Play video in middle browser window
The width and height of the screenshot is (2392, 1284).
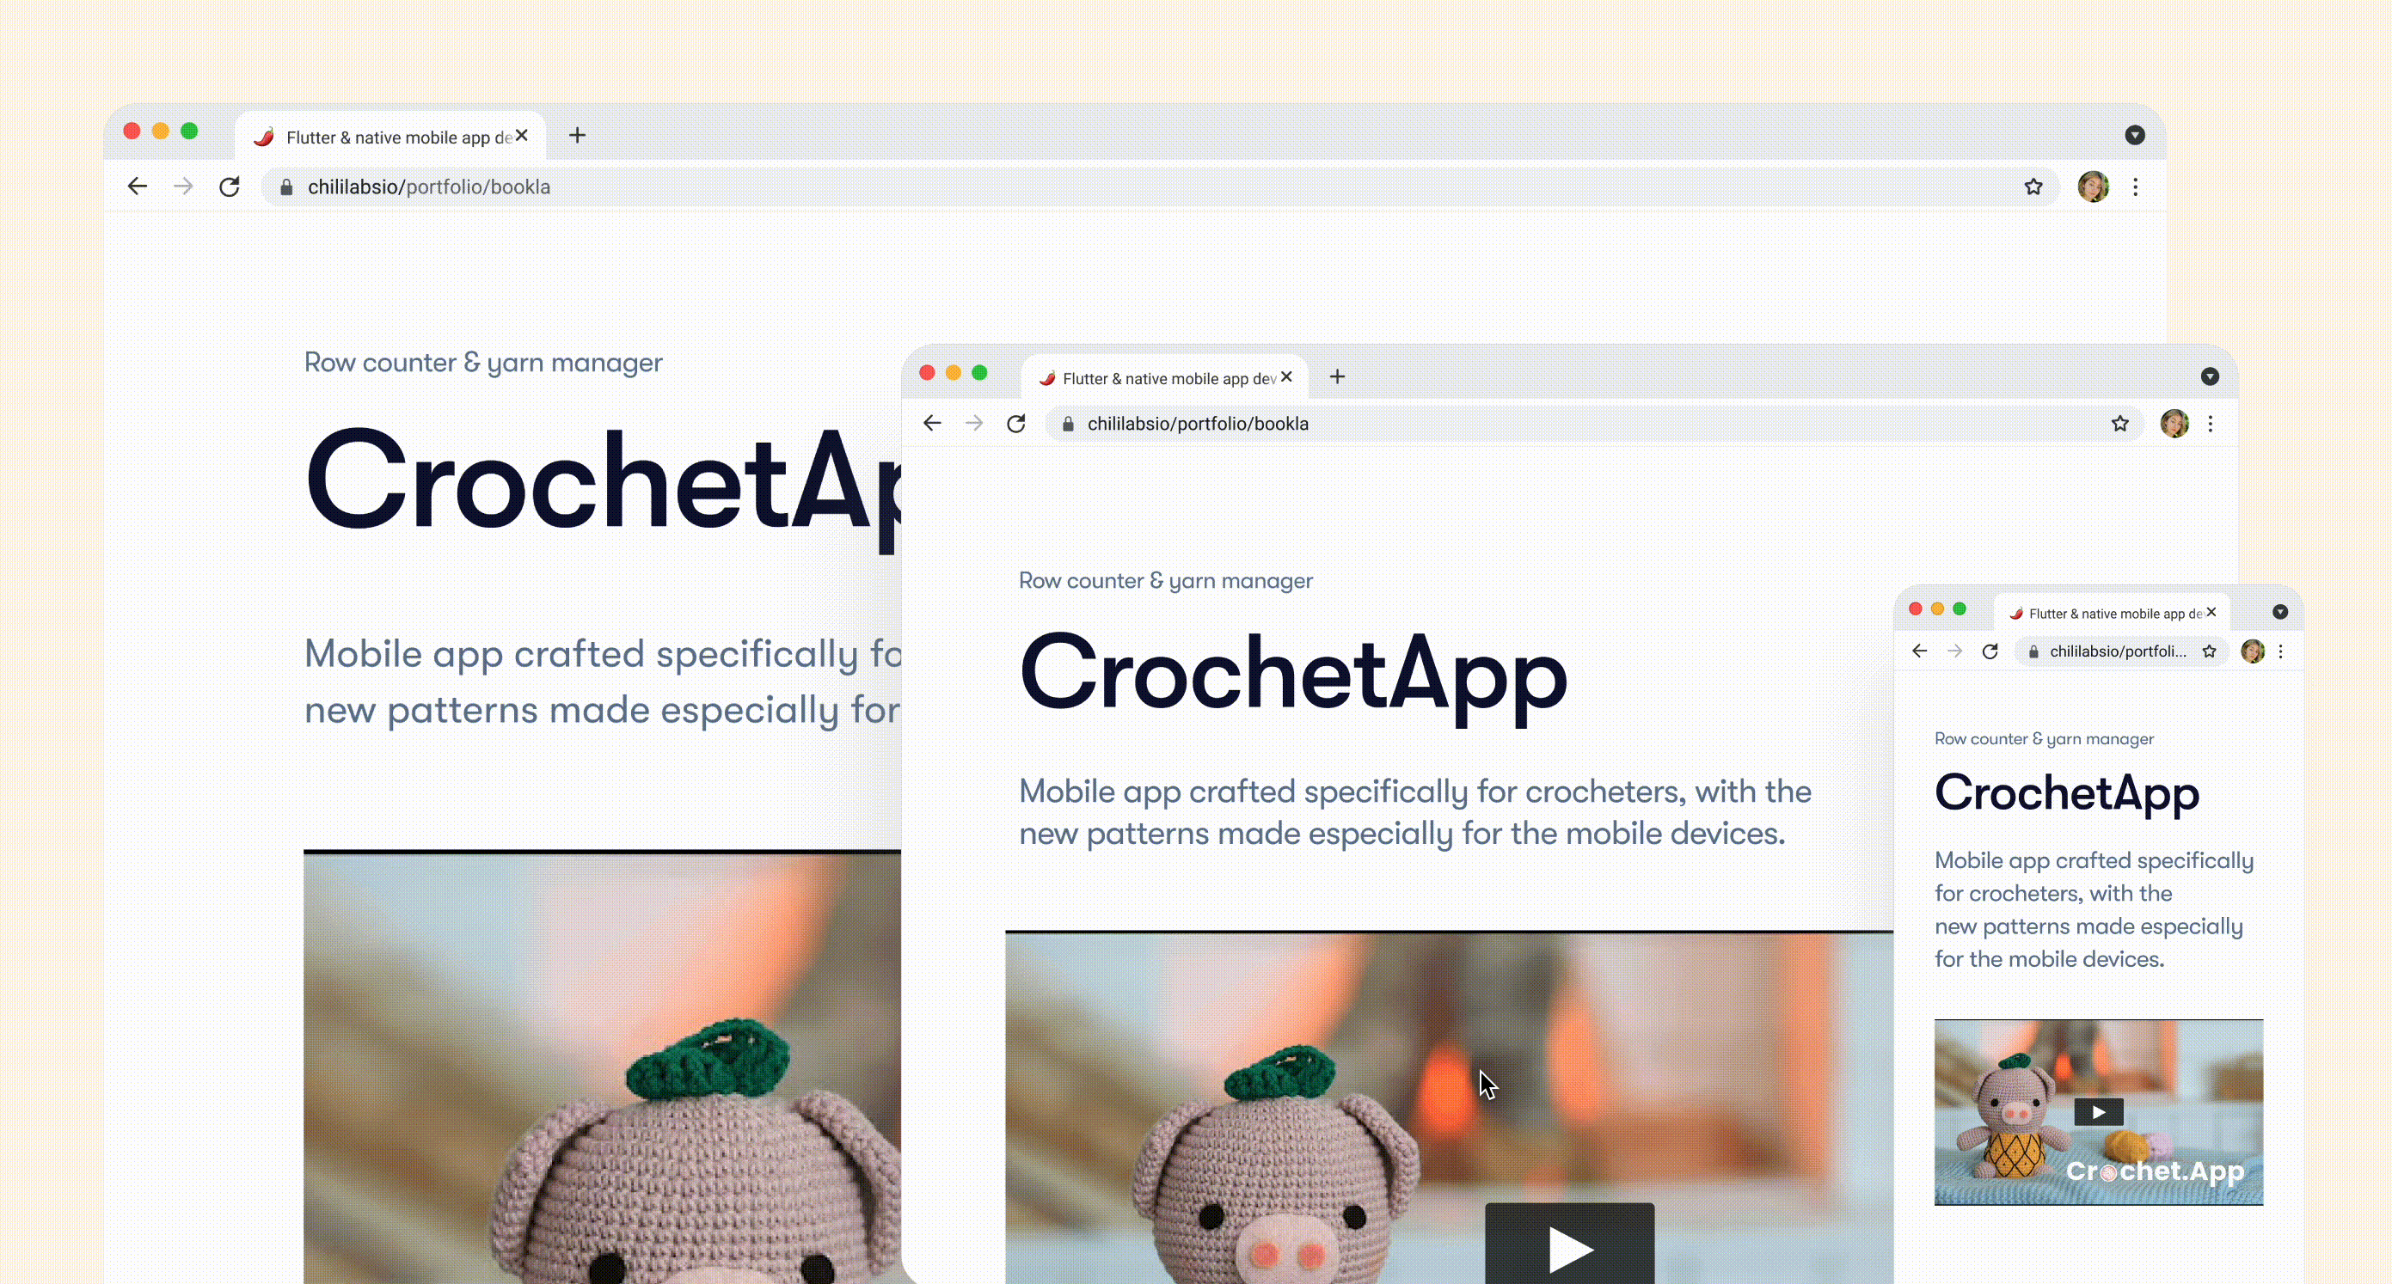(x=1569, y=1249)
